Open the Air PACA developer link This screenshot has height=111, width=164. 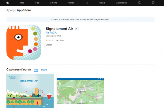[51, 33]
